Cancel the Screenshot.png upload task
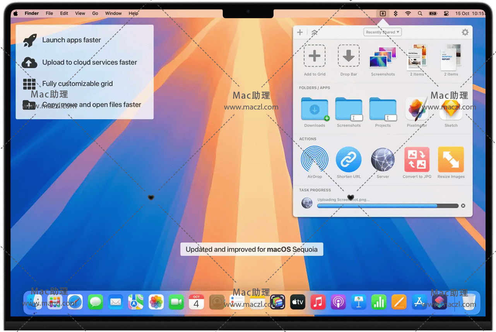 click(x=463, y=206)
